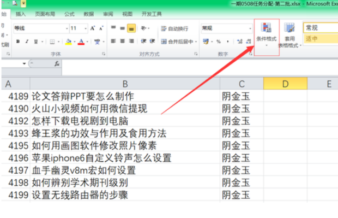Screen dimensions: 338x218
Task: Increase indent
Action: click(153, 41)
